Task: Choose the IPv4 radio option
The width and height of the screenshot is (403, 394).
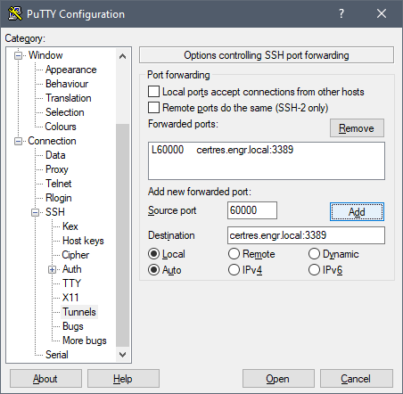Action: (x=234, y=270)
